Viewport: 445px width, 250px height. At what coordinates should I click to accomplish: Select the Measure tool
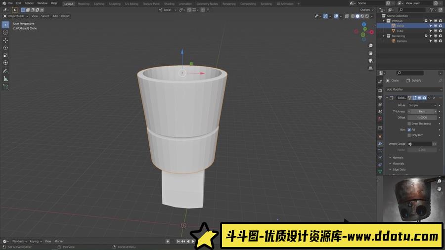(x=5, y=79)
